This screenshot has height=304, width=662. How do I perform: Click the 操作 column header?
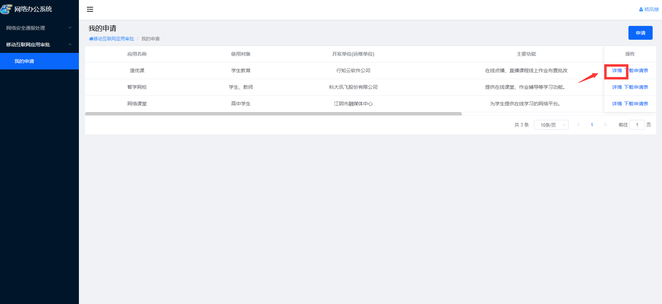(630, 54)
